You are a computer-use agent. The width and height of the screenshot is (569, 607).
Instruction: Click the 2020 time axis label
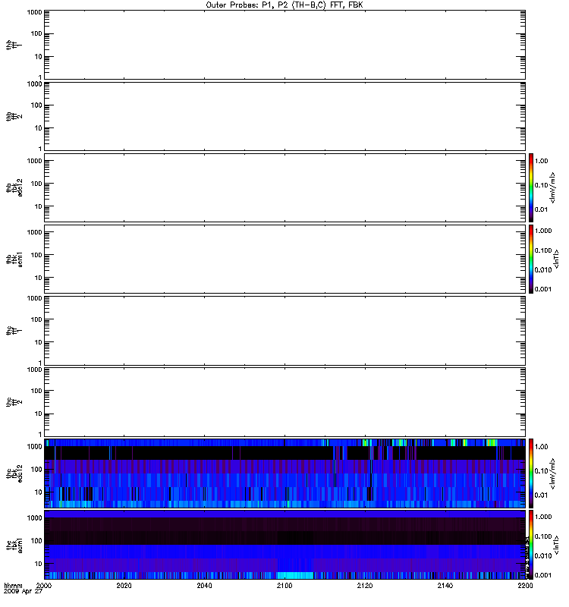(x=124, y=585)
